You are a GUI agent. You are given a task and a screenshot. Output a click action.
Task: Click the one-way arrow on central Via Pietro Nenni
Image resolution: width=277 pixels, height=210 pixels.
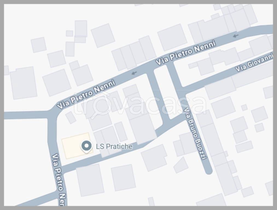click(134, 72)
